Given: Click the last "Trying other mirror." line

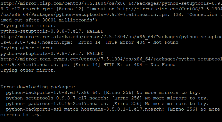Looking at the screenshot, I should pos(28,70).
